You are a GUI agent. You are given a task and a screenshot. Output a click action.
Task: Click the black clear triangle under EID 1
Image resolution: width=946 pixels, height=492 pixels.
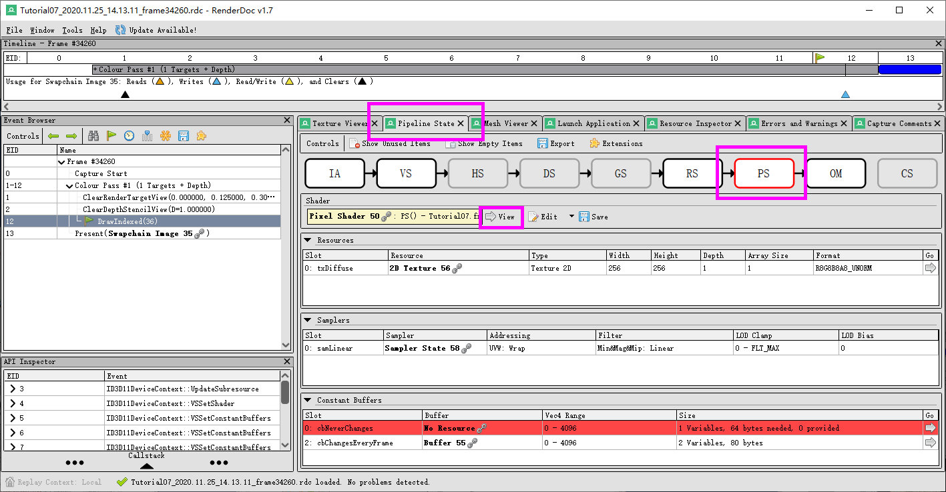124,95
